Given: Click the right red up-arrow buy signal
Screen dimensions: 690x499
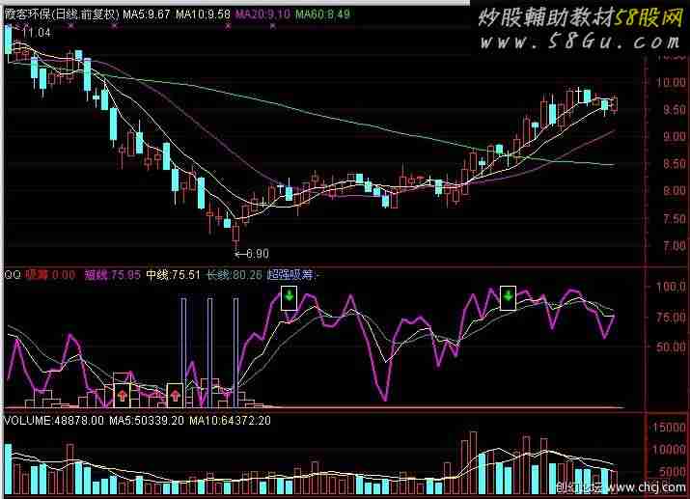Looking at the screenshot, I should [x=175, y=395].
